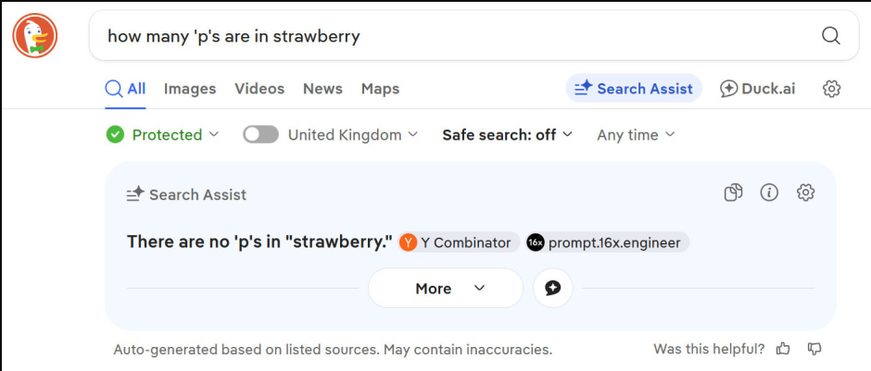
Task: Open Search Assist info icon
Action: coord(769,192)
